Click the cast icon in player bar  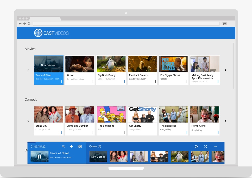tap(80, 146)
